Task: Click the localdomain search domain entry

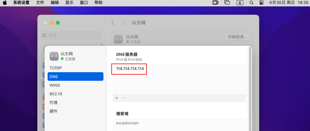Action: (x=127, y=123)
